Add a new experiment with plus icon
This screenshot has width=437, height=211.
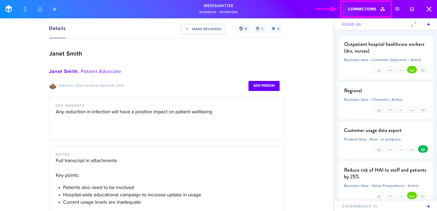pyautogui.click(x=428, y=206)
